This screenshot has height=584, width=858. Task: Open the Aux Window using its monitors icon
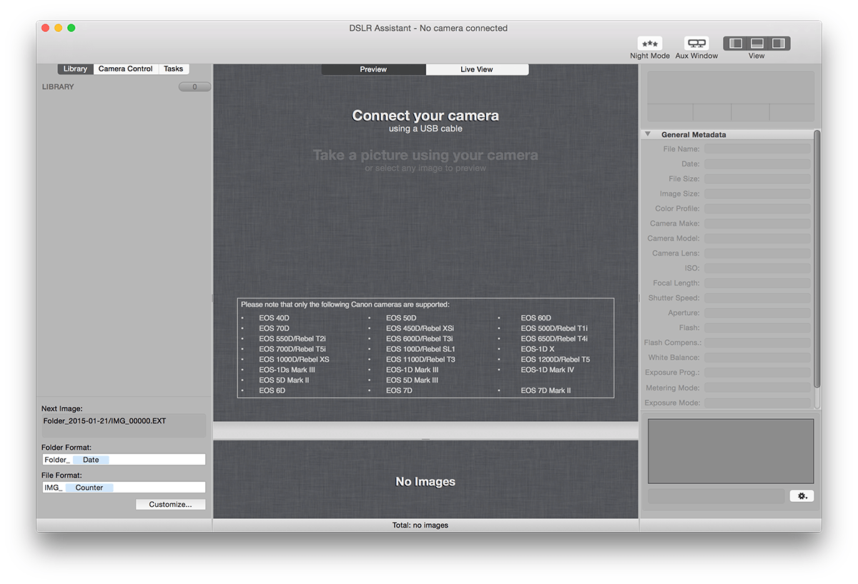pyautogui.click(x=696, y=44)
